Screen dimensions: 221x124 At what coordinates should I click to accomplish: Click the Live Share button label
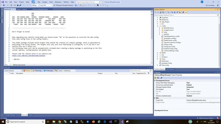(211, 6)
